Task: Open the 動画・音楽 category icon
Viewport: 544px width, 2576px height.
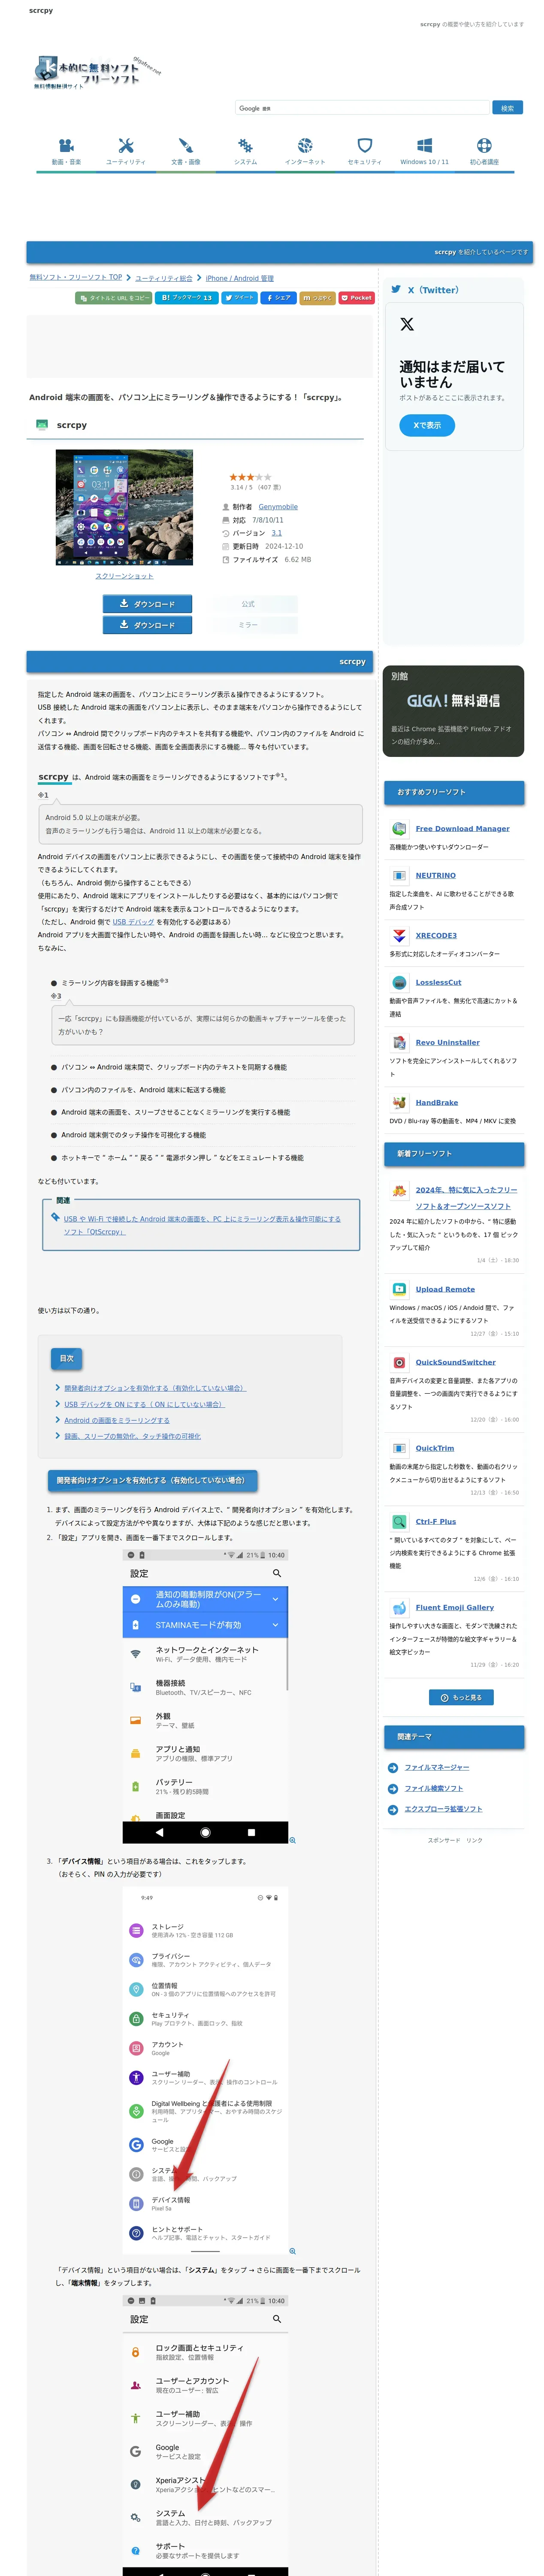Action: pyautogui.click(x=66, y=145)
